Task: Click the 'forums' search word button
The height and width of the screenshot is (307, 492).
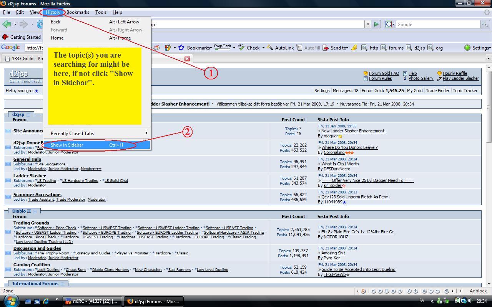Action: pyautogui.click(x=392, y=48)
